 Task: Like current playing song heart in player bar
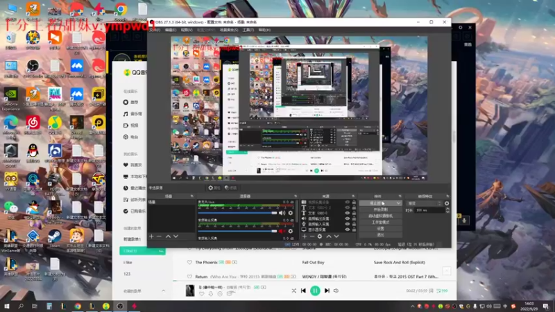click(x=201, y=293)
